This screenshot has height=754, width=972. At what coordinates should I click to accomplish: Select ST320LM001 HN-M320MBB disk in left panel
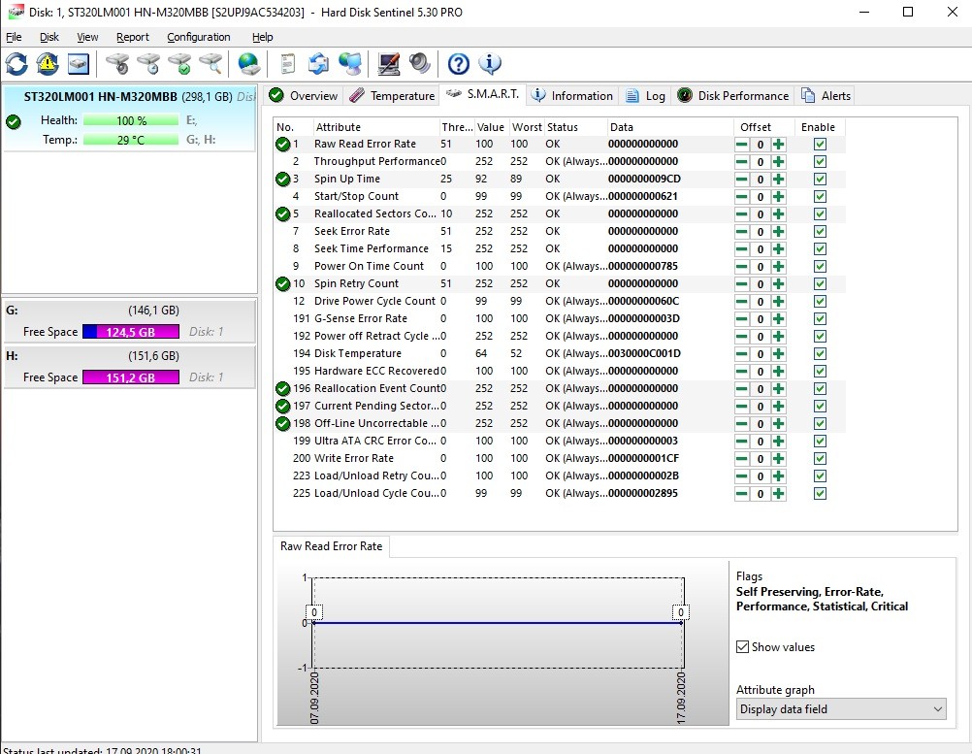(x=130, y=117)
